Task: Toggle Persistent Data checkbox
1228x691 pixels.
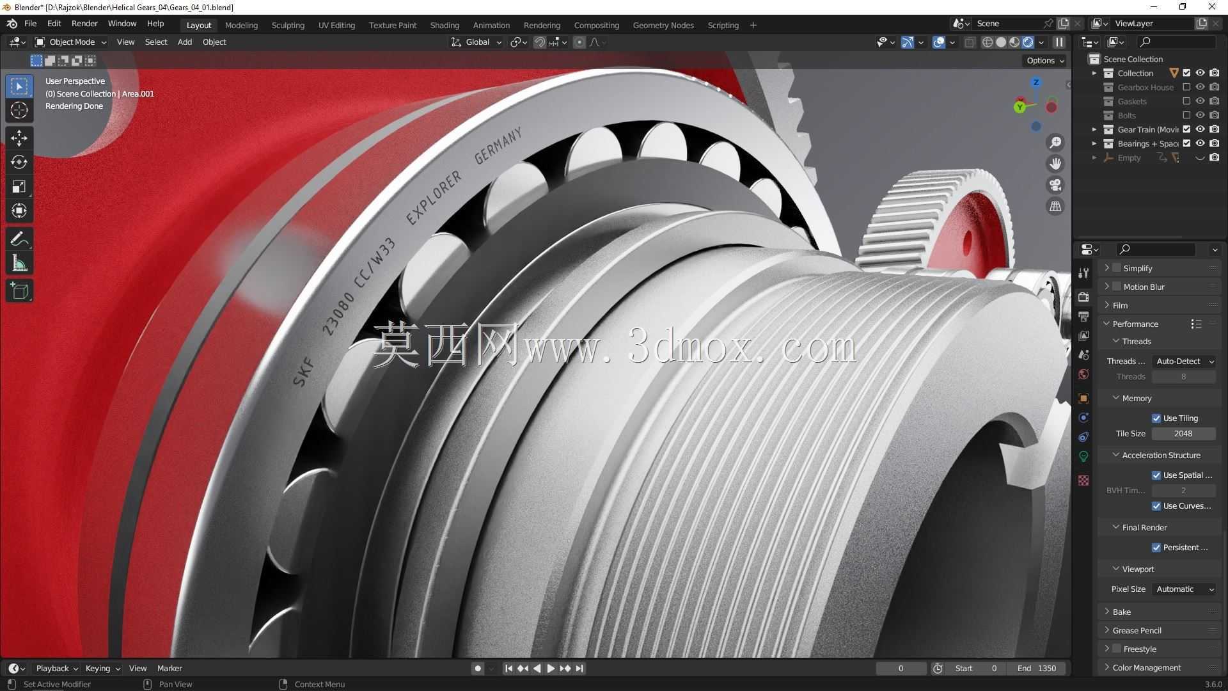Action: coord(1156,548)
